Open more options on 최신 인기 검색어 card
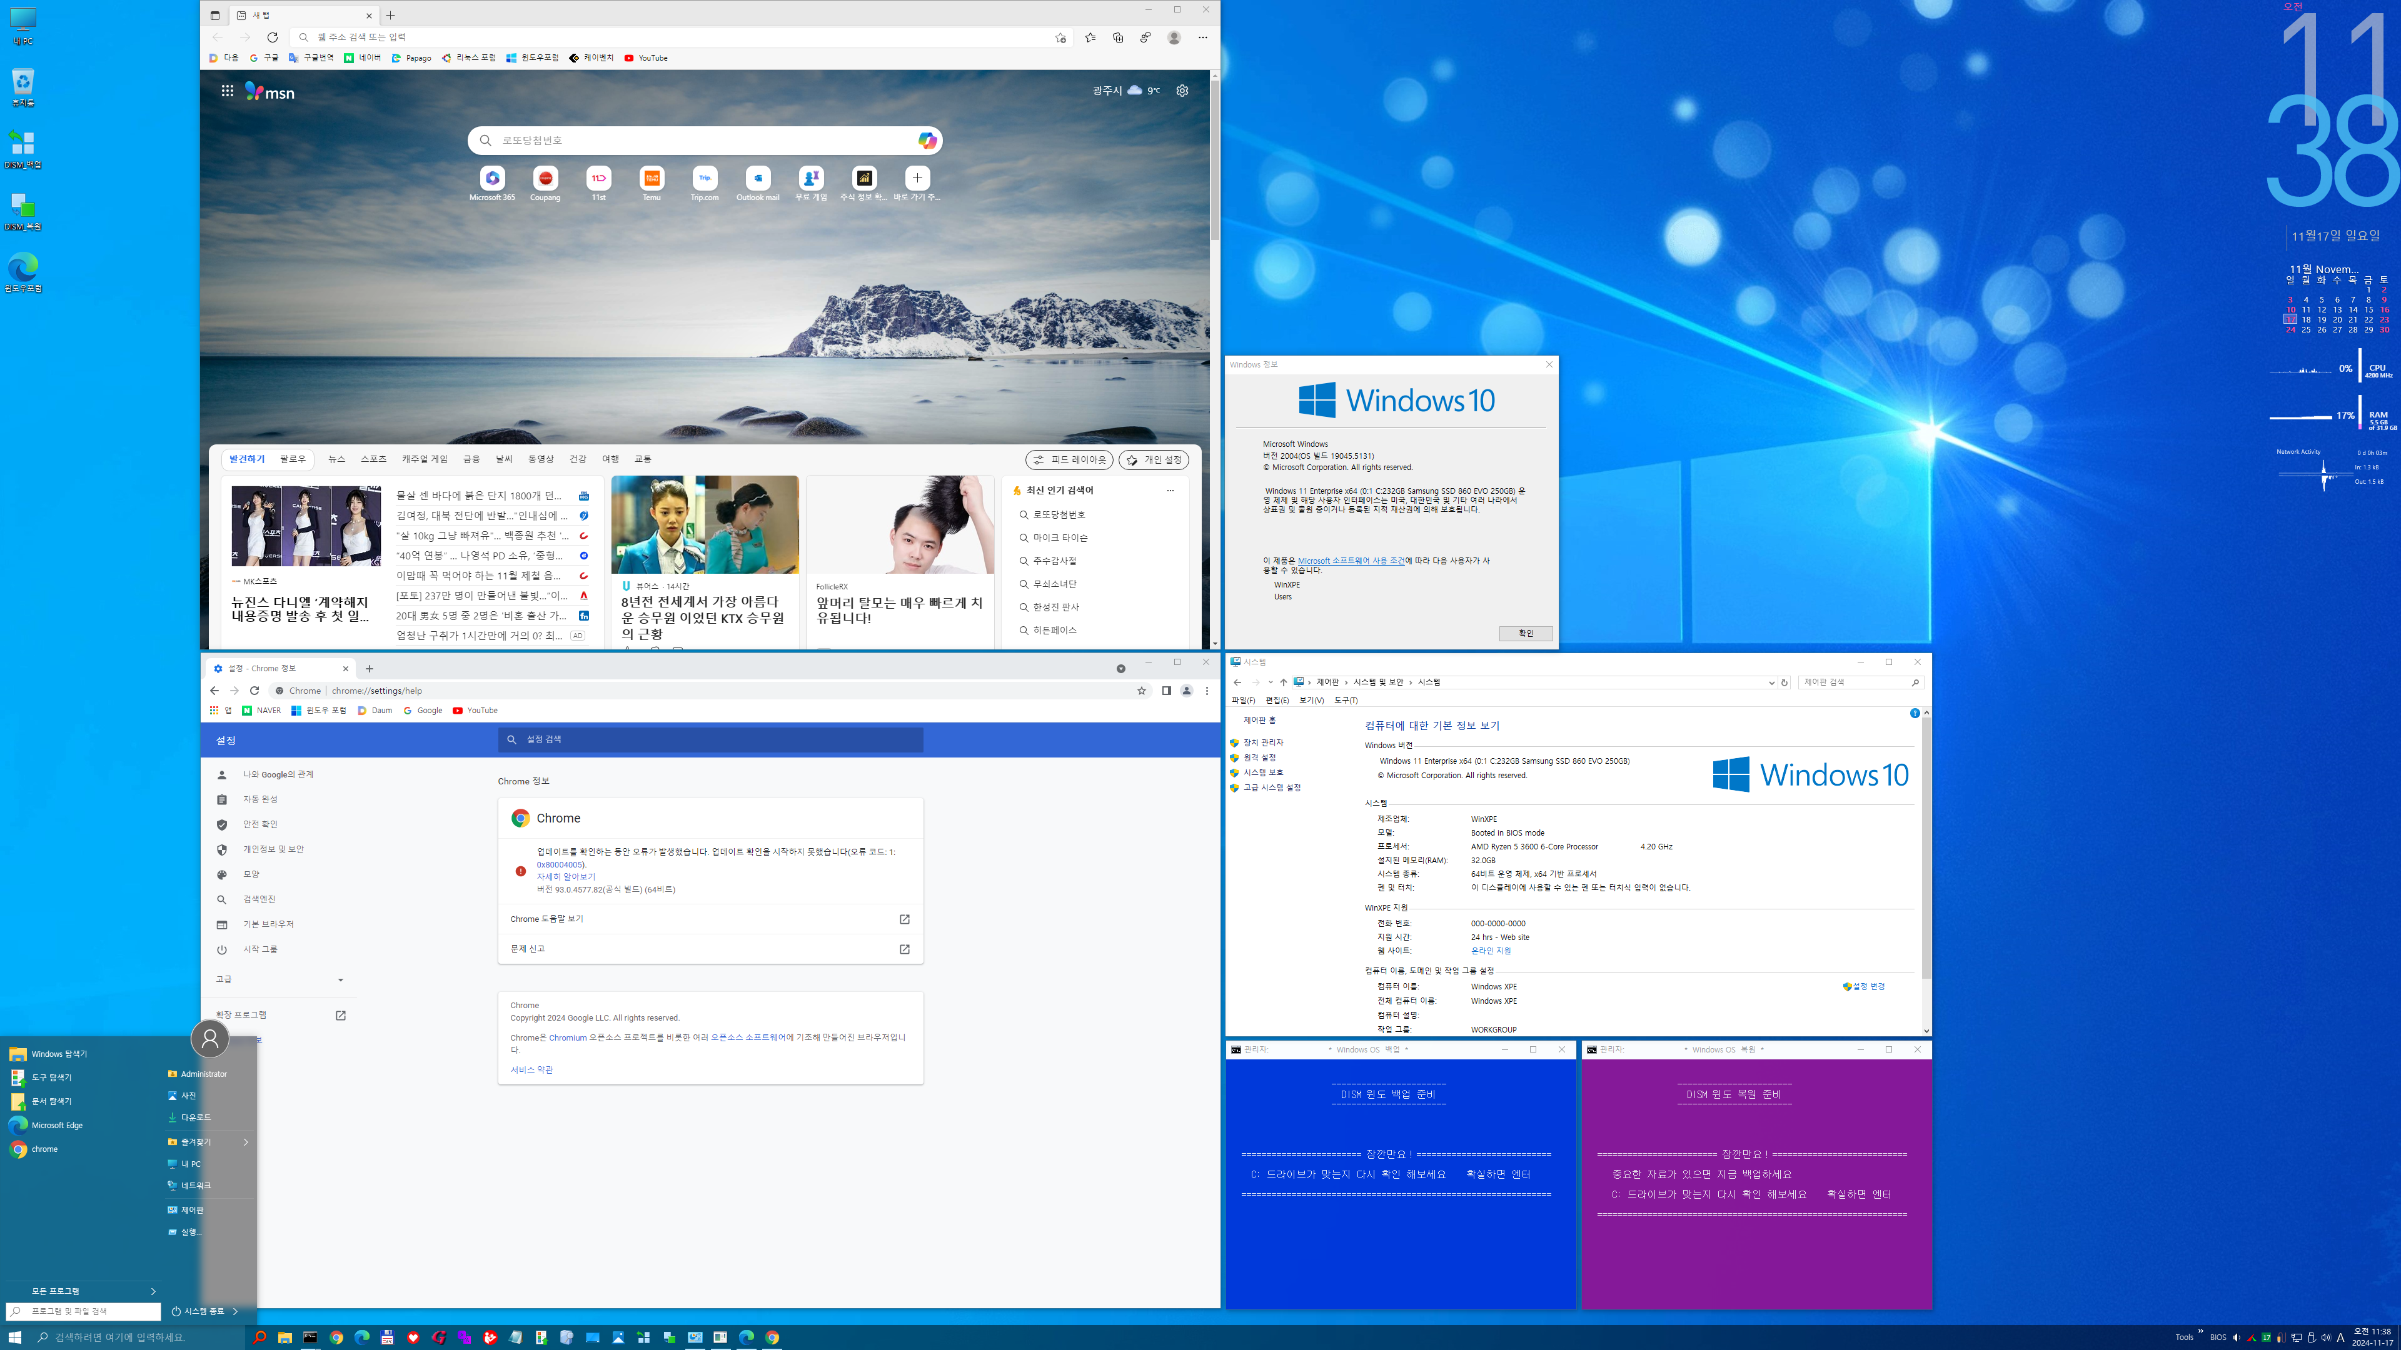Viewport: 2401px width, 1350px height. [1170, 490]
